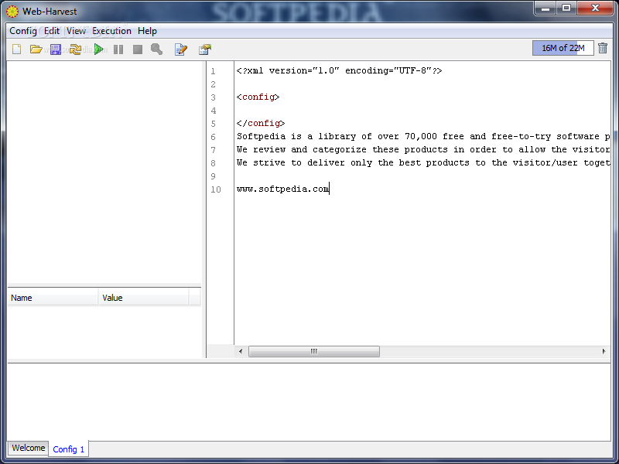Screen dimensions: 619x464
Task: Click the 16M of 22M memory bar
Action: (563, 48)
